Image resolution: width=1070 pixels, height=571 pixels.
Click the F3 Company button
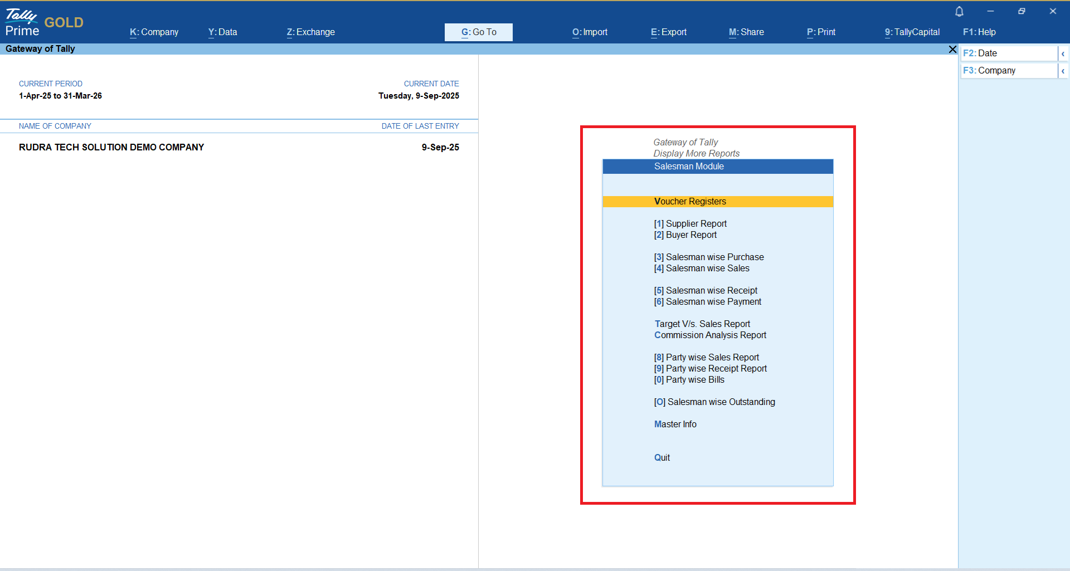1008,71
